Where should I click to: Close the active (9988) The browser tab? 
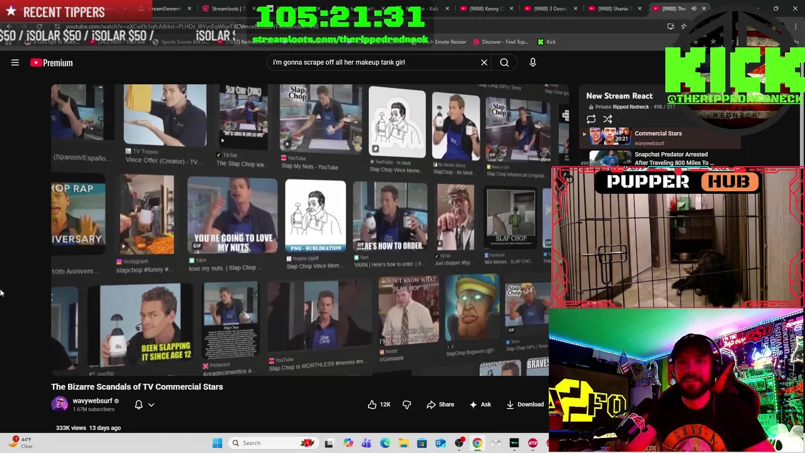tap(704, 9)
